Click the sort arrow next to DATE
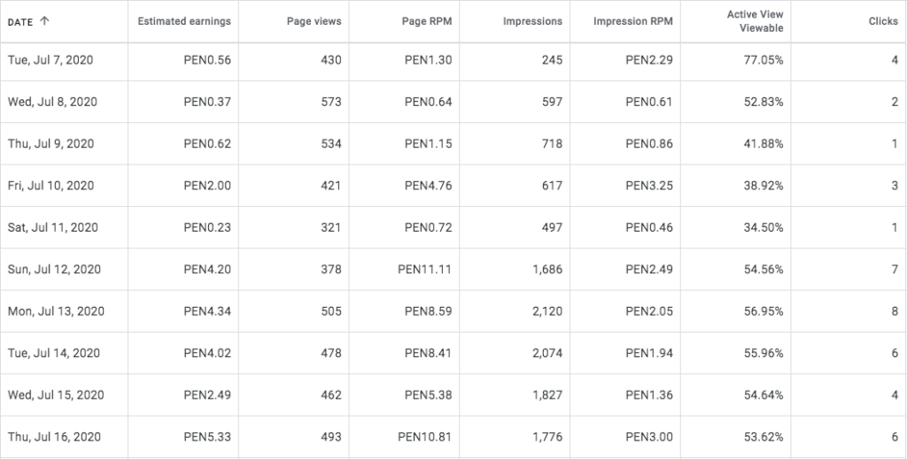The height and width of the screenshot is (459, 907). [45, 22]
